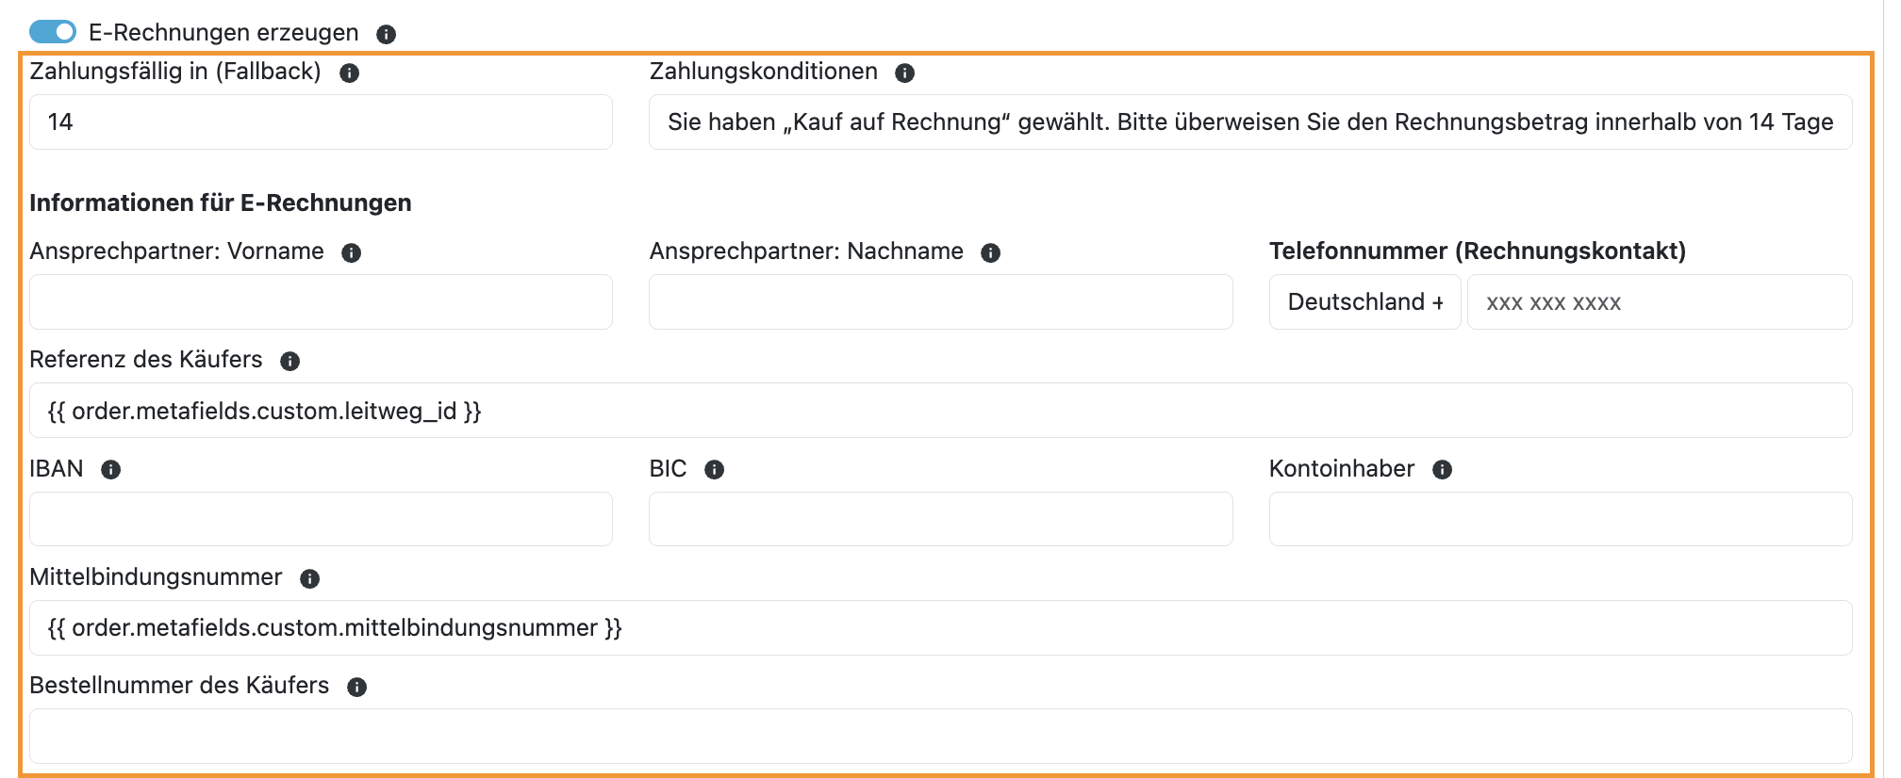1901x778 pixels.
Task: Open info icon next to Kontoinhaber
Action: point(1442,470)
